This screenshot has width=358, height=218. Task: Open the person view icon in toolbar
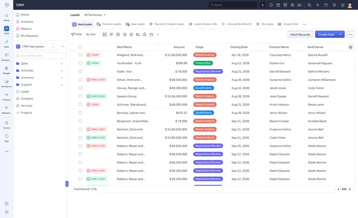tap(145, 34)
